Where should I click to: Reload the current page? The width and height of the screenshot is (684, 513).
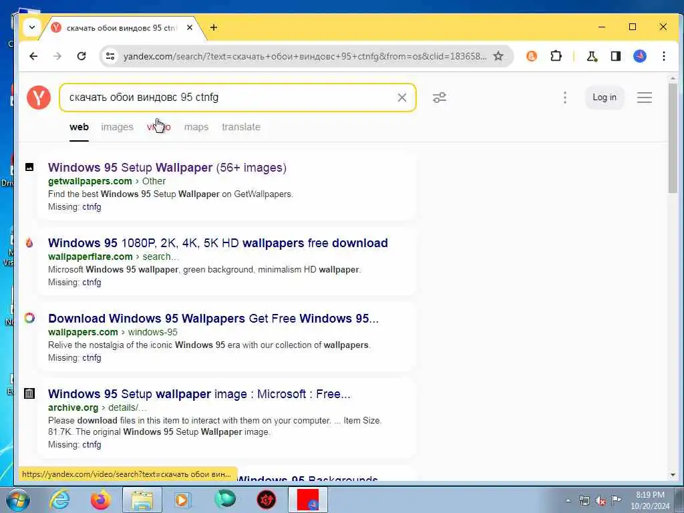pyautogui.click(x=81, y=56)
